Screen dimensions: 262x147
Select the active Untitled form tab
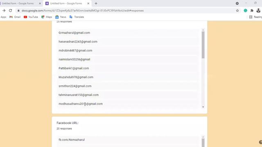tap(66, 3)
